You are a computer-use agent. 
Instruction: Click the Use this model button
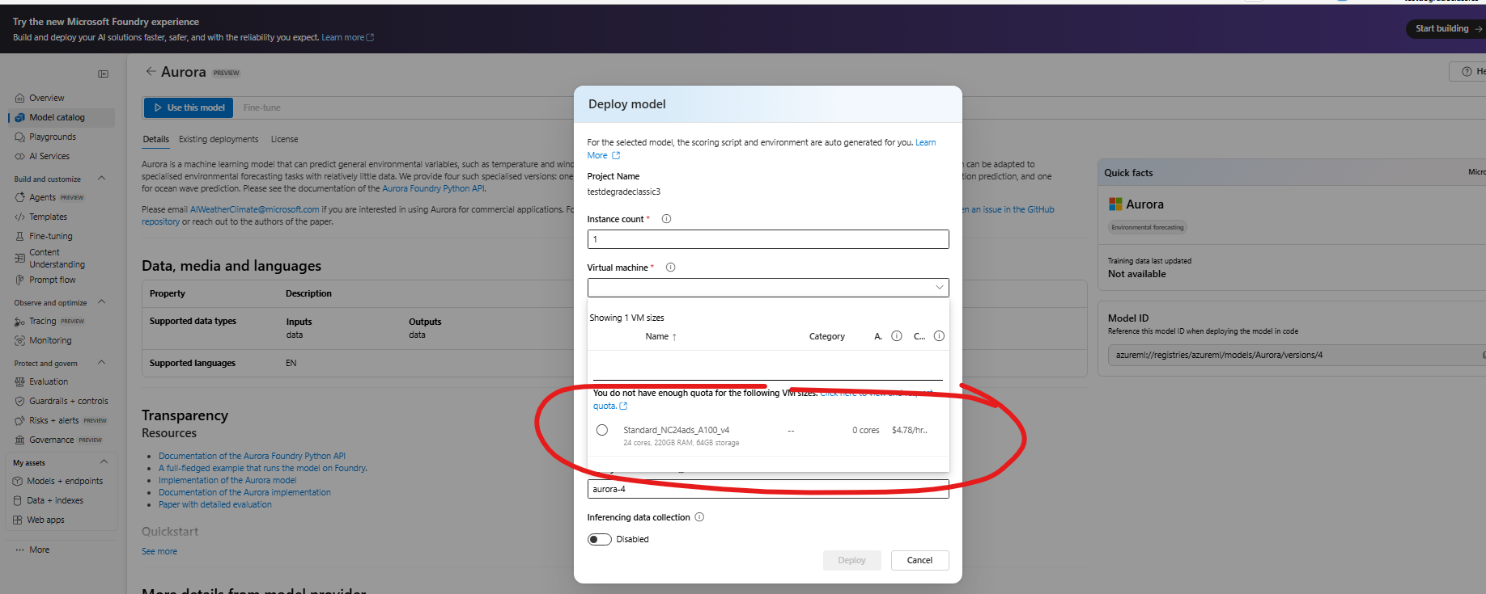[189, 107]
